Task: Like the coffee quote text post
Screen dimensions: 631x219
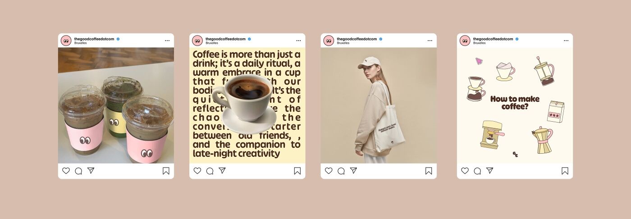Action: pos(197,171)
